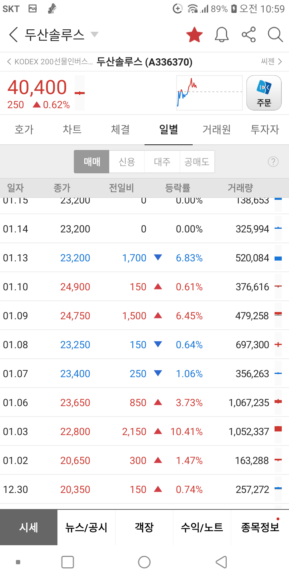This screenshot has height=579, width=289.
Task: Tap the 일자 column header
Action: (x=15, y=188)
